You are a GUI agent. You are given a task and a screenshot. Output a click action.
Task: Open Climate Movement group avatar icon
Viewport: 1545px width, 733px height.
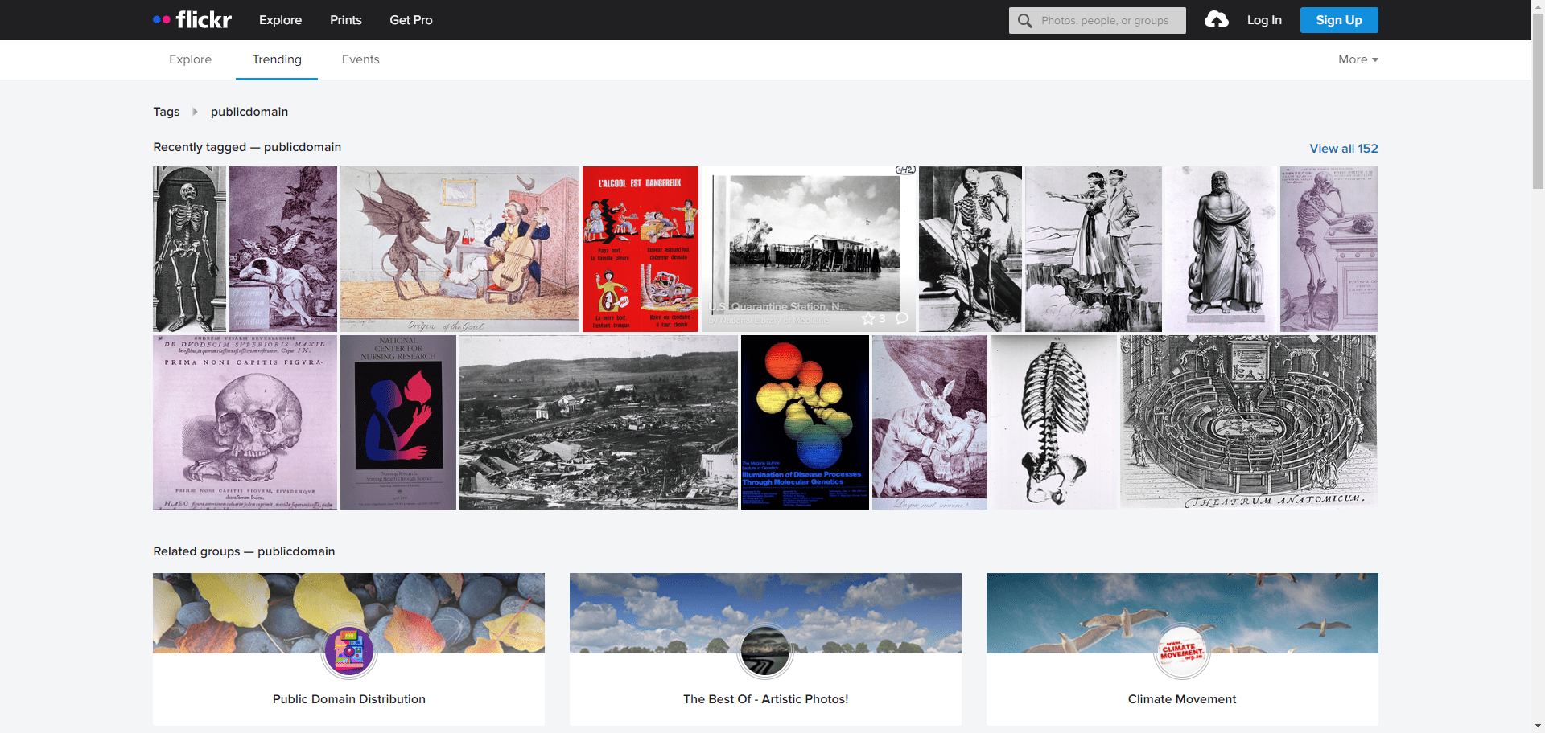click(1181, 652)
